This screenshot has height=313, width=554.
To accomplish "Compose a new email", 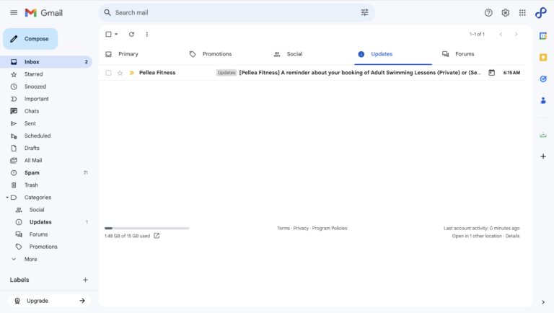I will tap(30, 39).
